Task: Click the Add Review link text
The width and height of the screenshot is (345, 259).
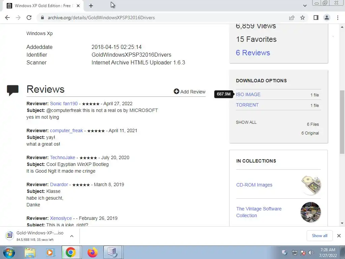Action: (193, 92)
